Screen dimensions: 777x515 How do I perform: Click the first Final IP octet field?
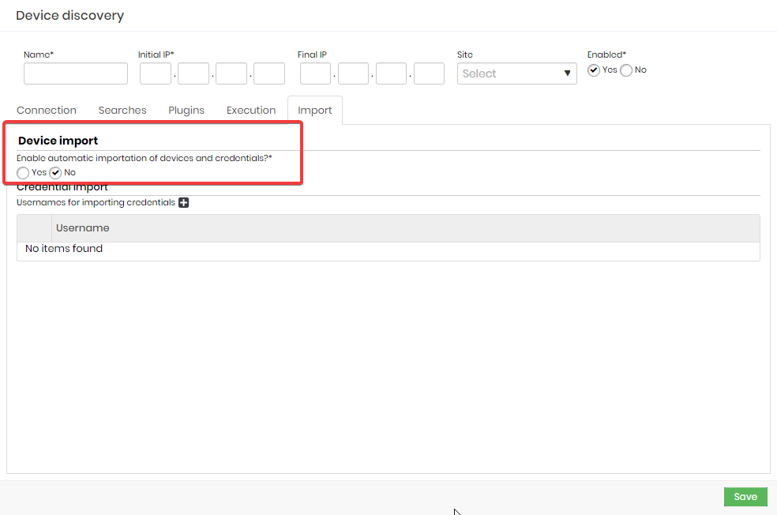click(x=315, y=73)
